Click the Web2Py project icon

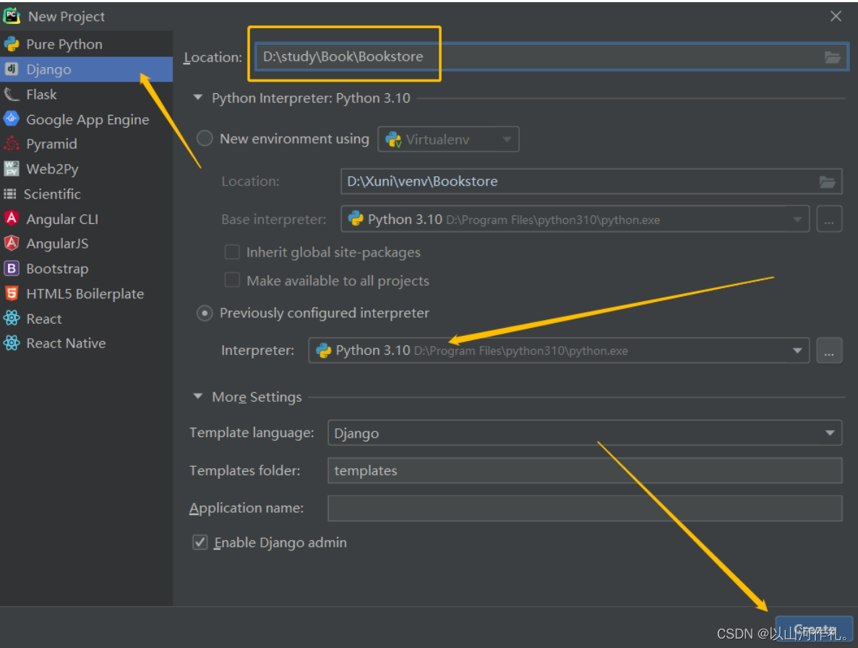(12, 168)
